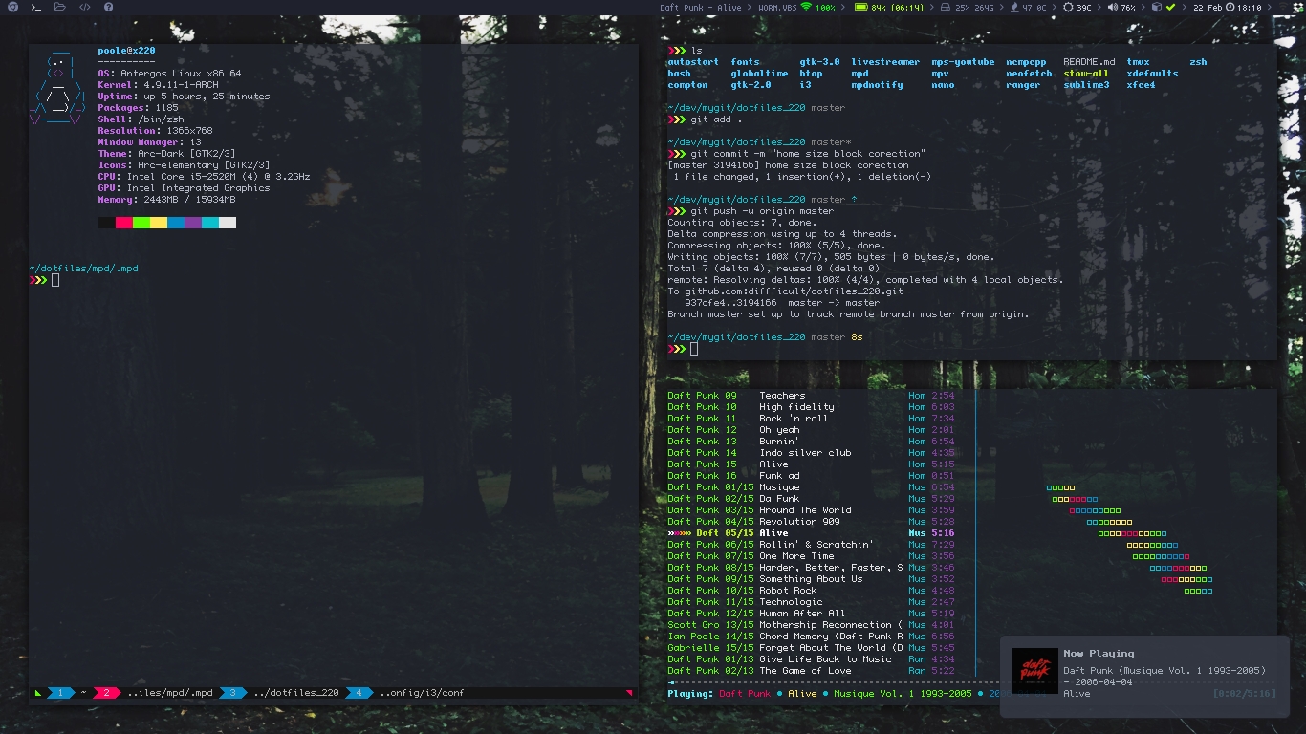
Task: Click the brightness sun icon
Action: pyautogui.click(x=1068, y=7)
